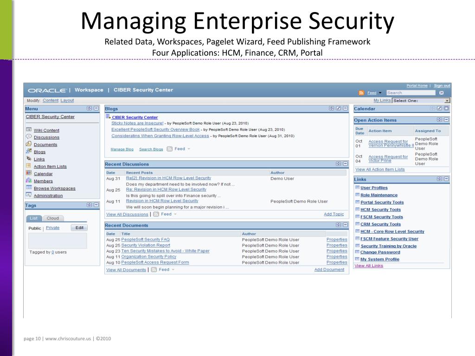Open the HCM Security Tools link

click(380, 210)
